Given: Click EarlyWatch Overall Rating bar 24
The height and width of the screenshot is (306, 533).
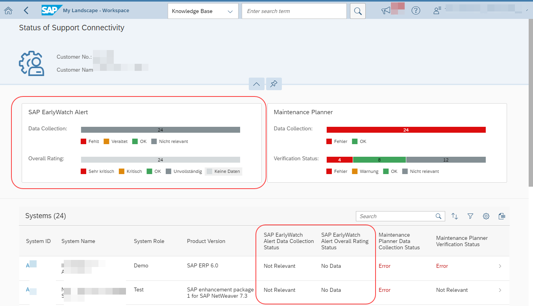Looking at the screenshot, I should 160,159.
